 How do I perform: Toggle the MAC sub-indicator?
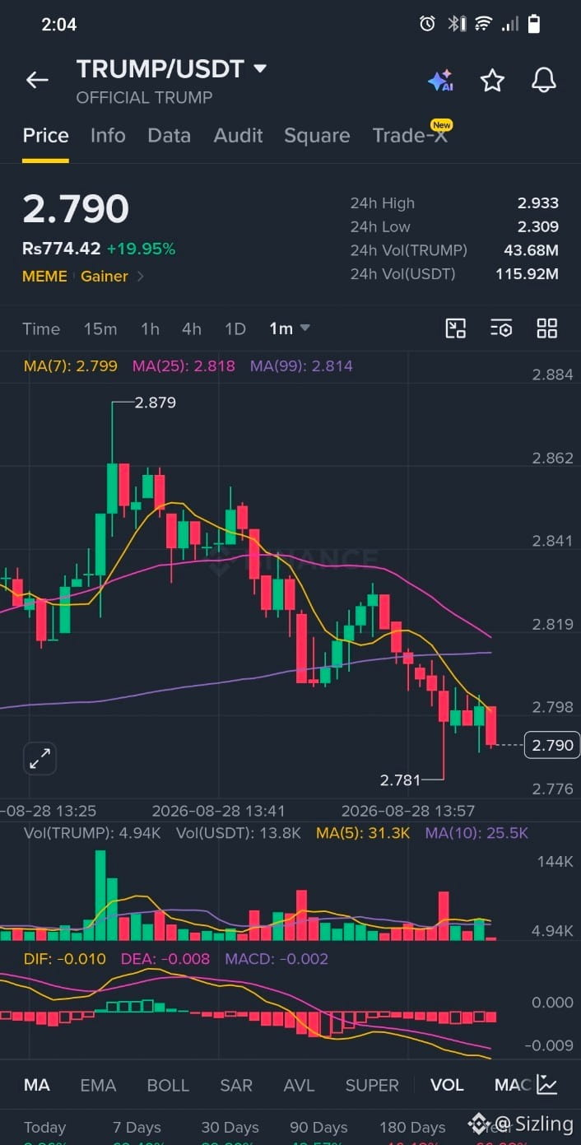[x=513, y=1085]
